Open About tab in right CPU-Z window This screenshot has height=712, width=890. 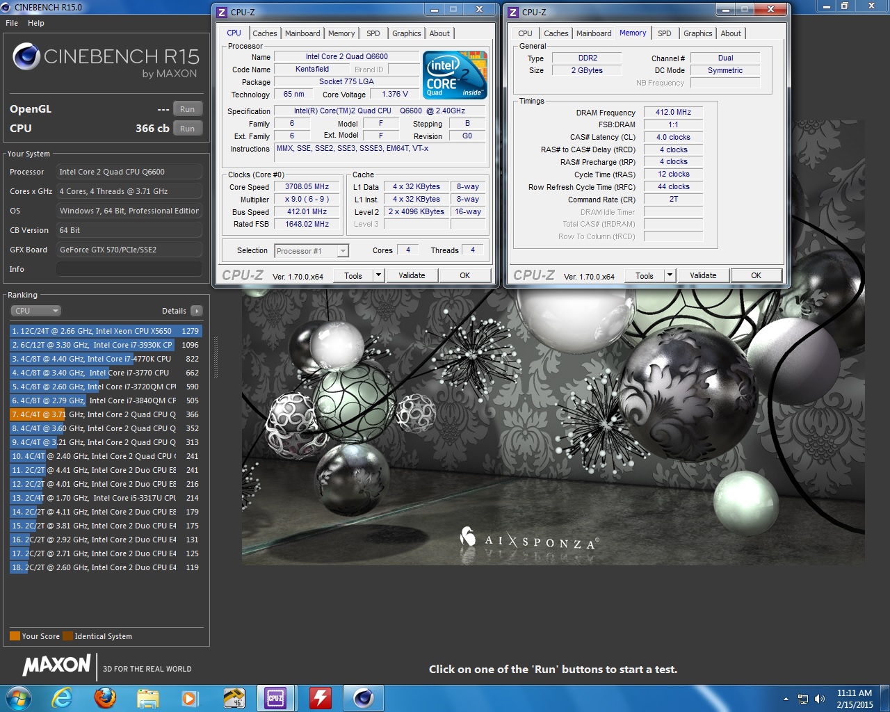(731, 33)
